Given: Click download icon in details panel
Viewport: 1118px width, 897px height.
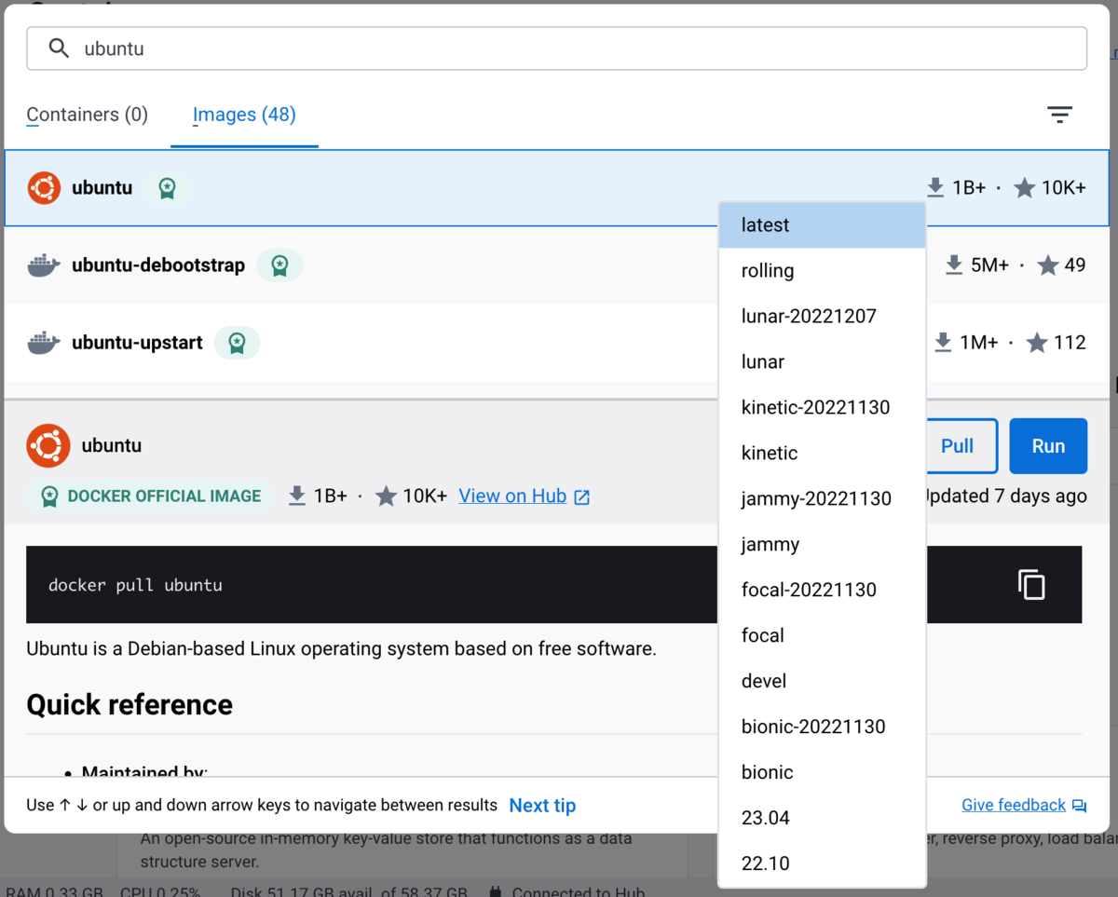Looking at the screenshot, I should (297, 496).
